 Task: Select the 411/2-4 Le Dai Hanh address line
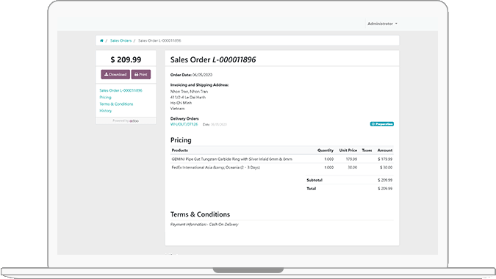(x=188, y=98)
